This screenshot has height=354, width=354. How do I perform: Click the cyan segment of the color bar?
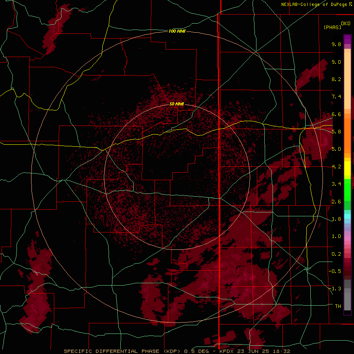(347, 216)
